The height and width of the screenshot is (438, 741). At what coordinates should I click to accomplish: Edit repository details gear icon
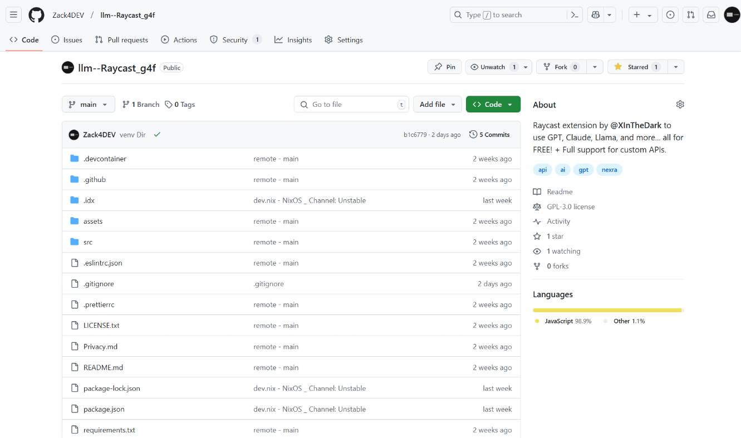tap(680, 105)
